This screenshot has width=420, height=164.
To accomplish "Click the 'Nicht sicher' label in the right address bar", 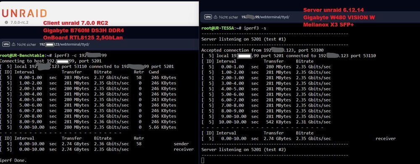I will tap(228, 17).
